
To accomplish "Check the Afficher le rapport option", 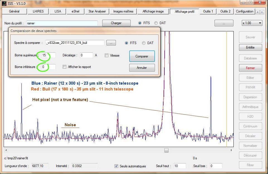I will (64, 67).
